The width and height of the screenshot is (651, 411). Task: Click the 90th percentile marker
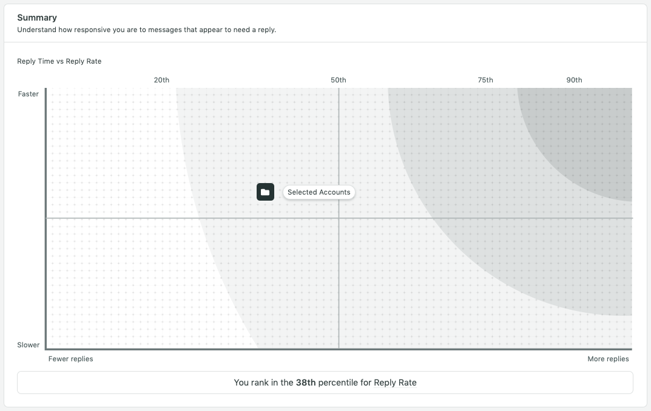click(x=574, y=80)
